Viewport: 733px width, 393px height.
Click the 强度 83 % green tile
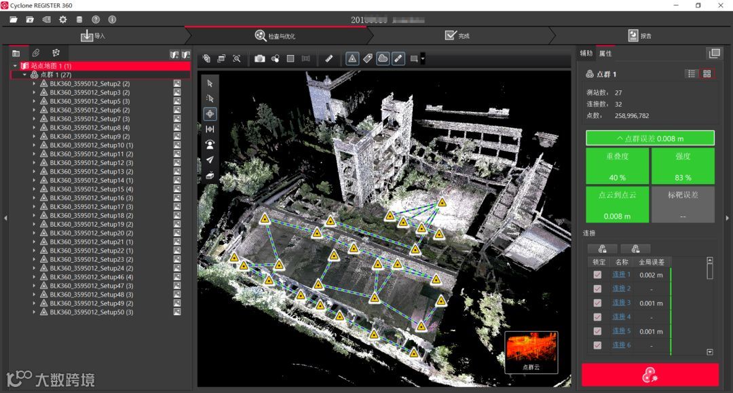pos(683,166)
